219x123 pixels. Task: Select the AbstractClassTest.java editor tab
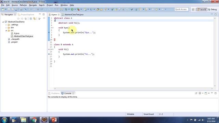(73, 14)
